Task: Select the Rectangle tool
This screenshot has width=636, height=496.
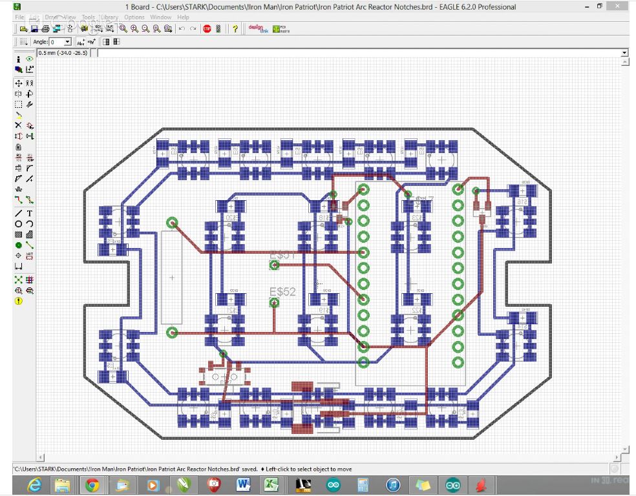Action: tap(18, 234)
